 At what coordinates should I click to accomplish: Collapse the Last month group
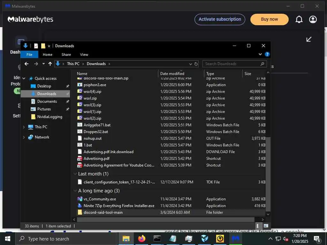pos(75,174)
